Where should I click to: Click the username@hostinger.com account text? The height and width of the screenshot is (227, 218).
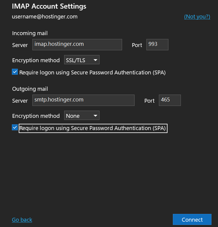45,17
